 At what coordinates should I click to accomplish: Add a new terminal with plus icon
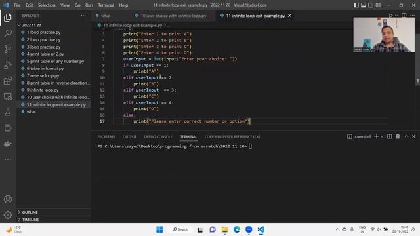pos(376,136)
